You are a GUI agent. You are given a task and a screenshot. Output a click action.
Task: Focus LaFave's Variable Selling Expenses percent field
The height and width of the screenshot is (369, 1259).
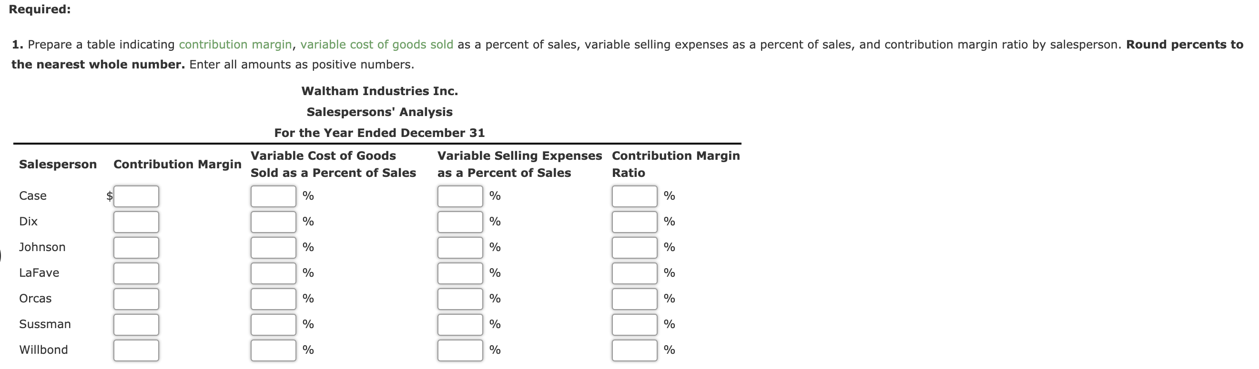[x=460, y=273]
